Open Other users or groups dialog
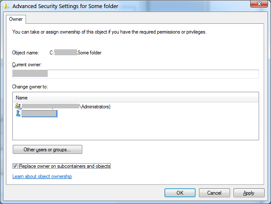Screen dimensions: 271x204 pyautogui.click(x=47, y=150)
